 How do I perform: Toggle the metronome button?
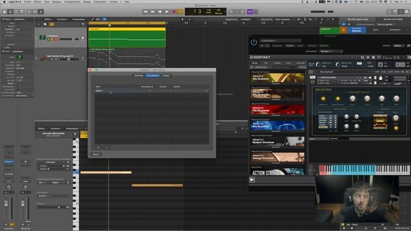click(256, 12)
